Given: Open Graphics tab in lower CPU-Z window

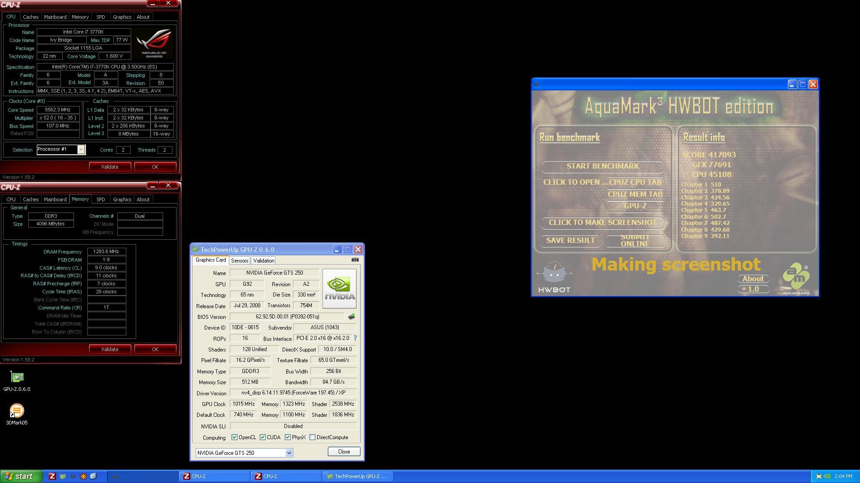Looking at the screenshot, I should (122, 199).
